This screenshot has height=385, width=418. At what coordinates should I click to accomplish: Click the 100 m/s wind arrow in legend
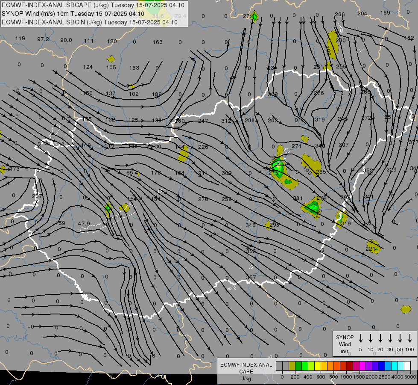click(410, 338)
